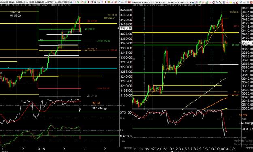Click the '49 TD' orange label
Image resolution: width=253 pixels, height=152 pixels.
coord(96,103)
